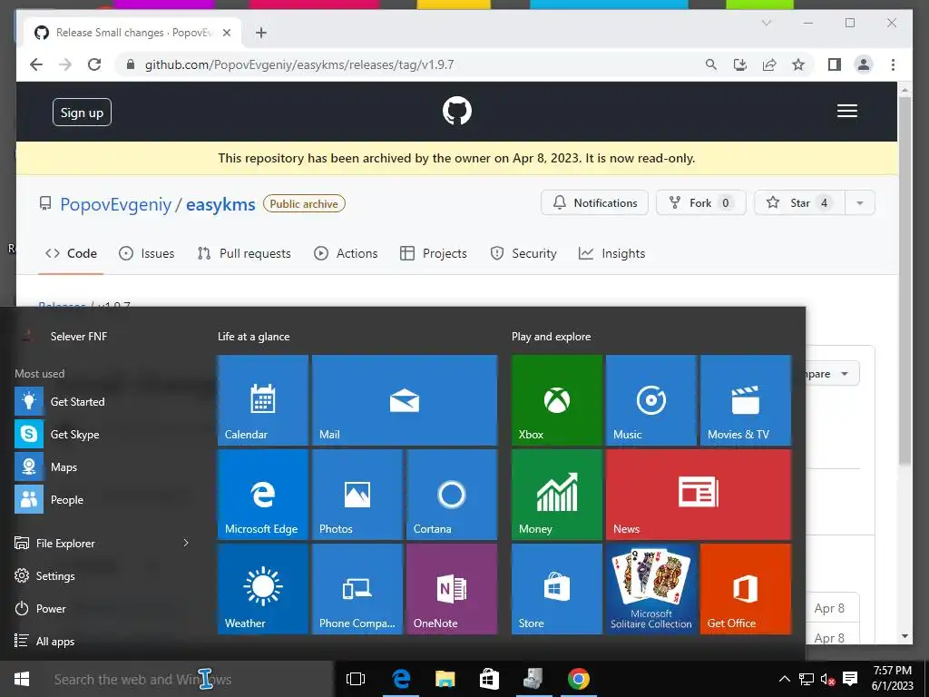Open the Phone Companion tile
This screenshot has width=929, height=697.
tap(357, 588)
